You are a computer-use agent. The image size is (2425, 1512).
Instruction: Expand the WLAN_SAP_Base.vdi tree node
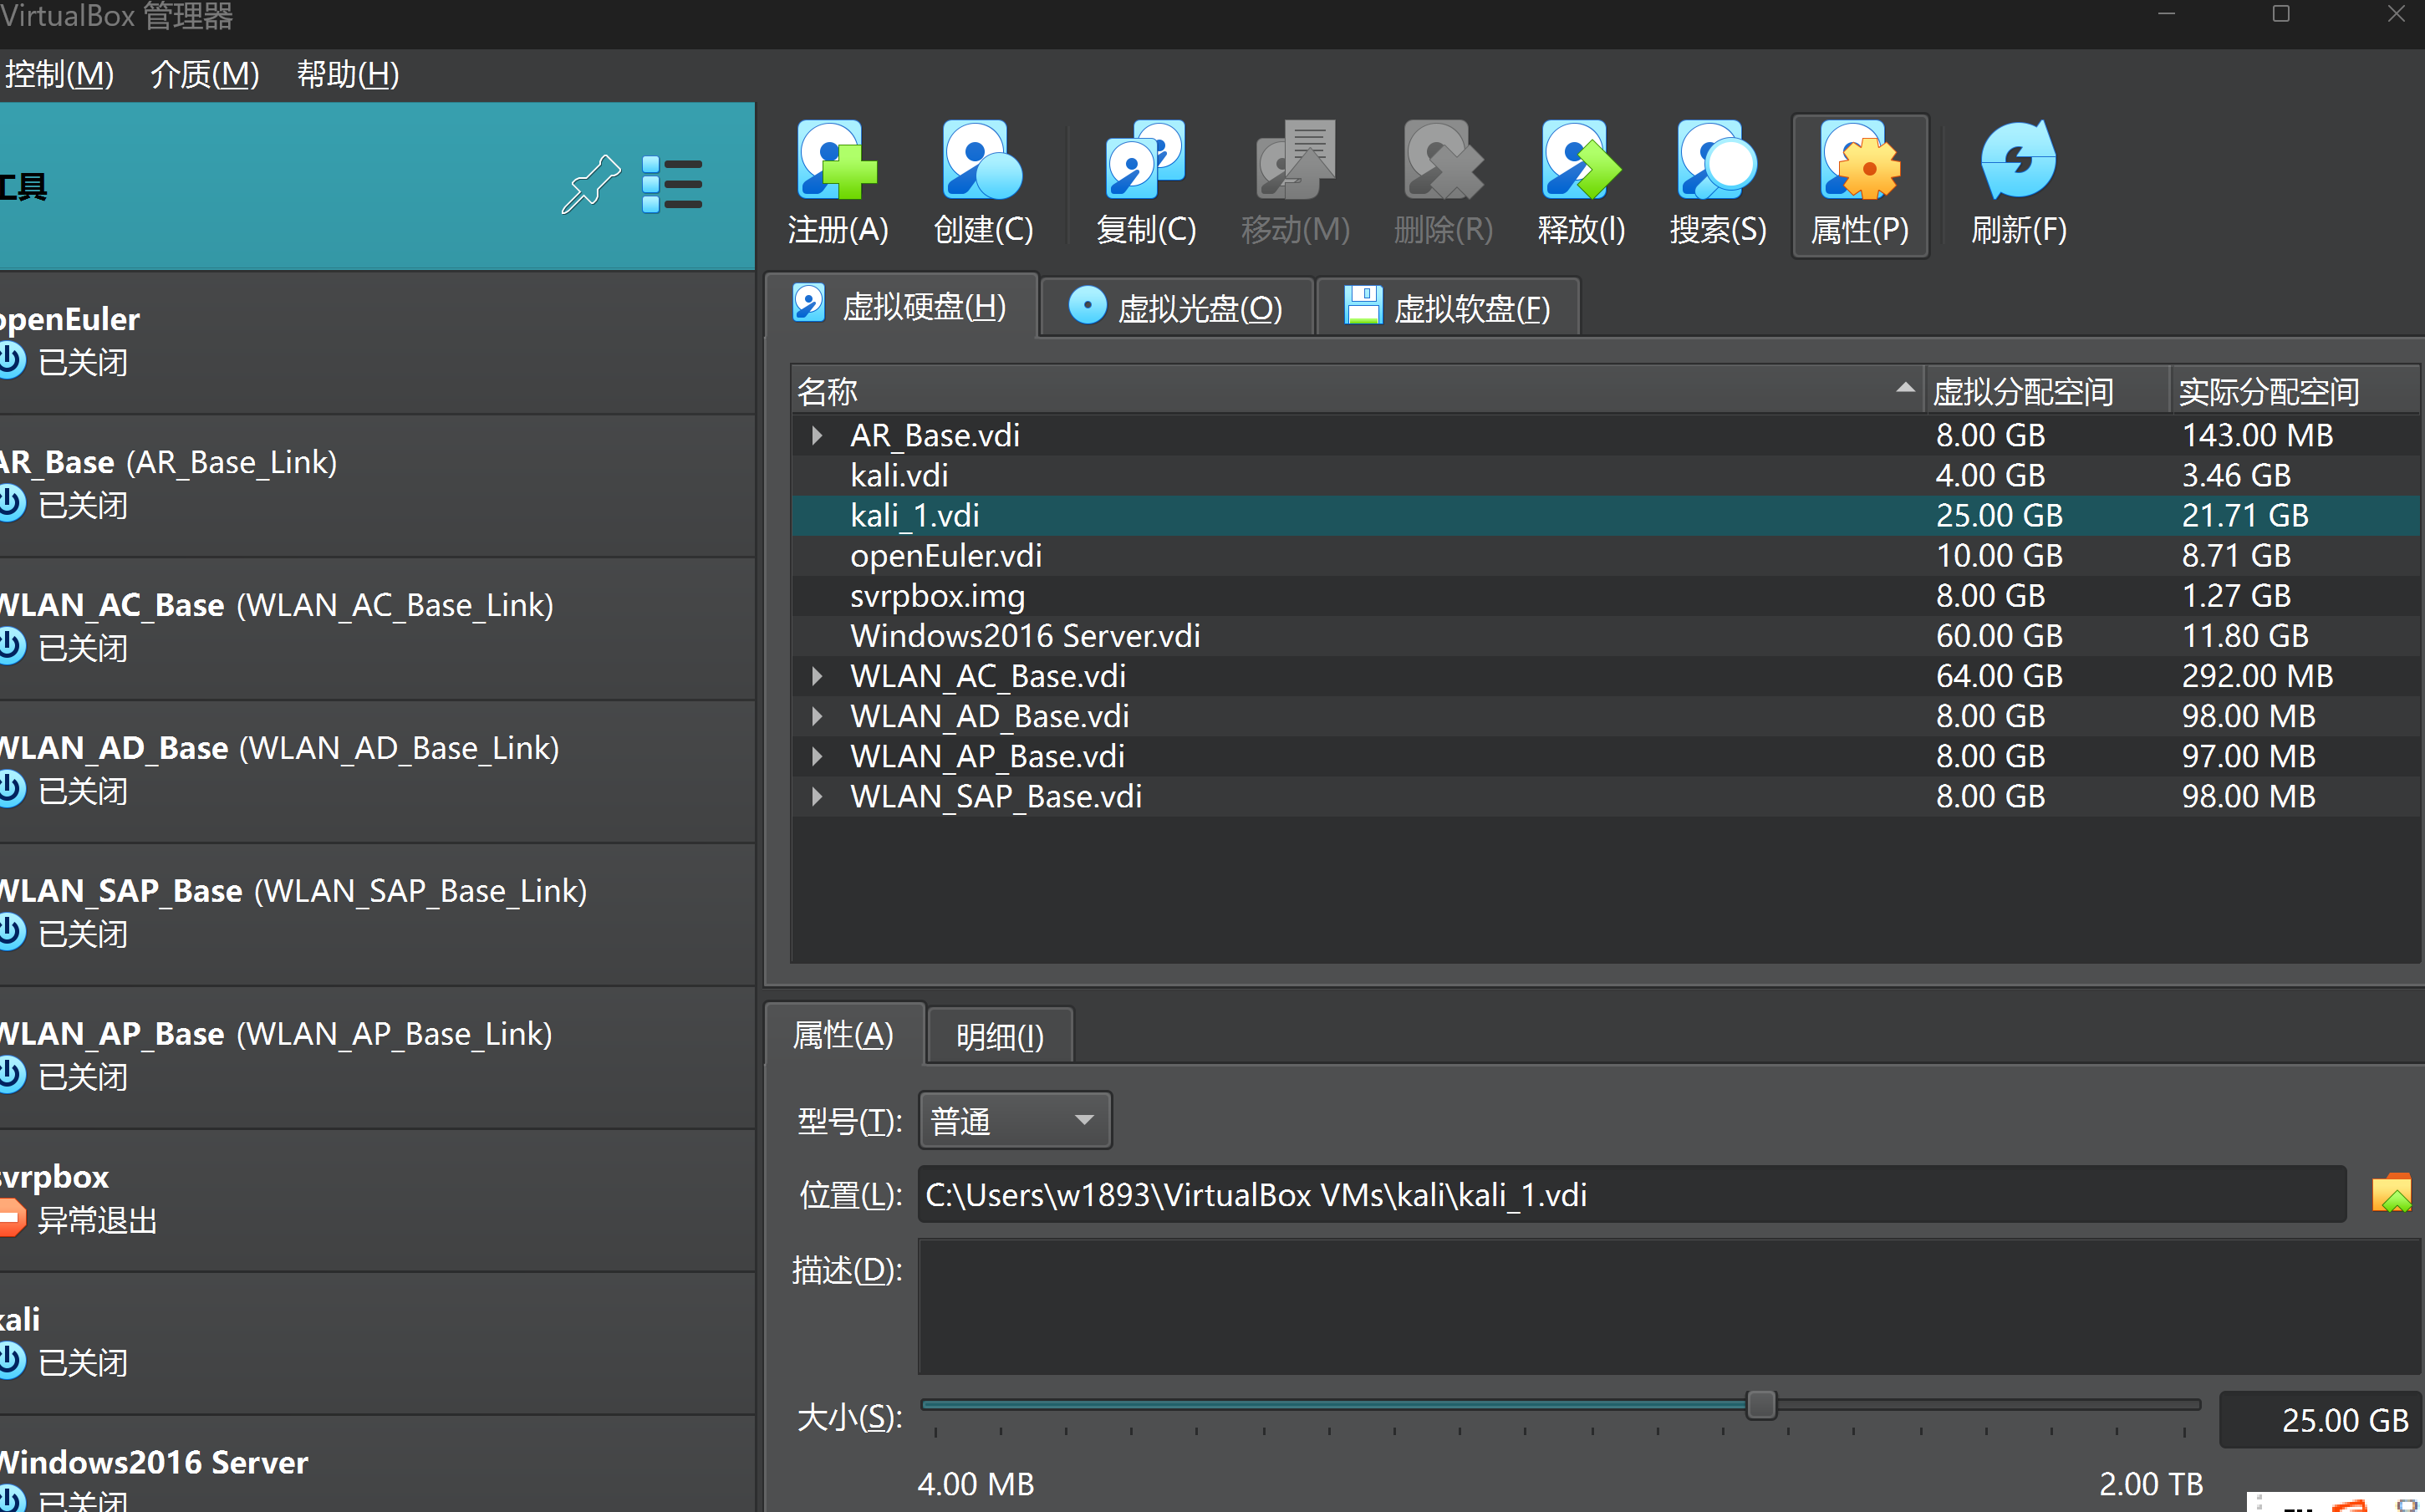click(x=817, y=796)
